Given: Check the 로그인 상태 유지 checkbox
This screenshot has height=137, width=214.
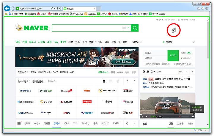Looking at the screenshot, I should 144,64.
